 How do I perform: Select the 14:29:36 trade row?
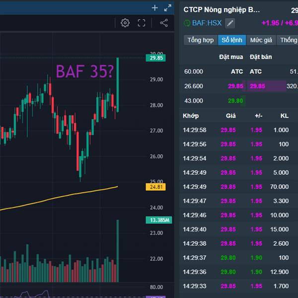pyautogui.click(x=239, y=272)
